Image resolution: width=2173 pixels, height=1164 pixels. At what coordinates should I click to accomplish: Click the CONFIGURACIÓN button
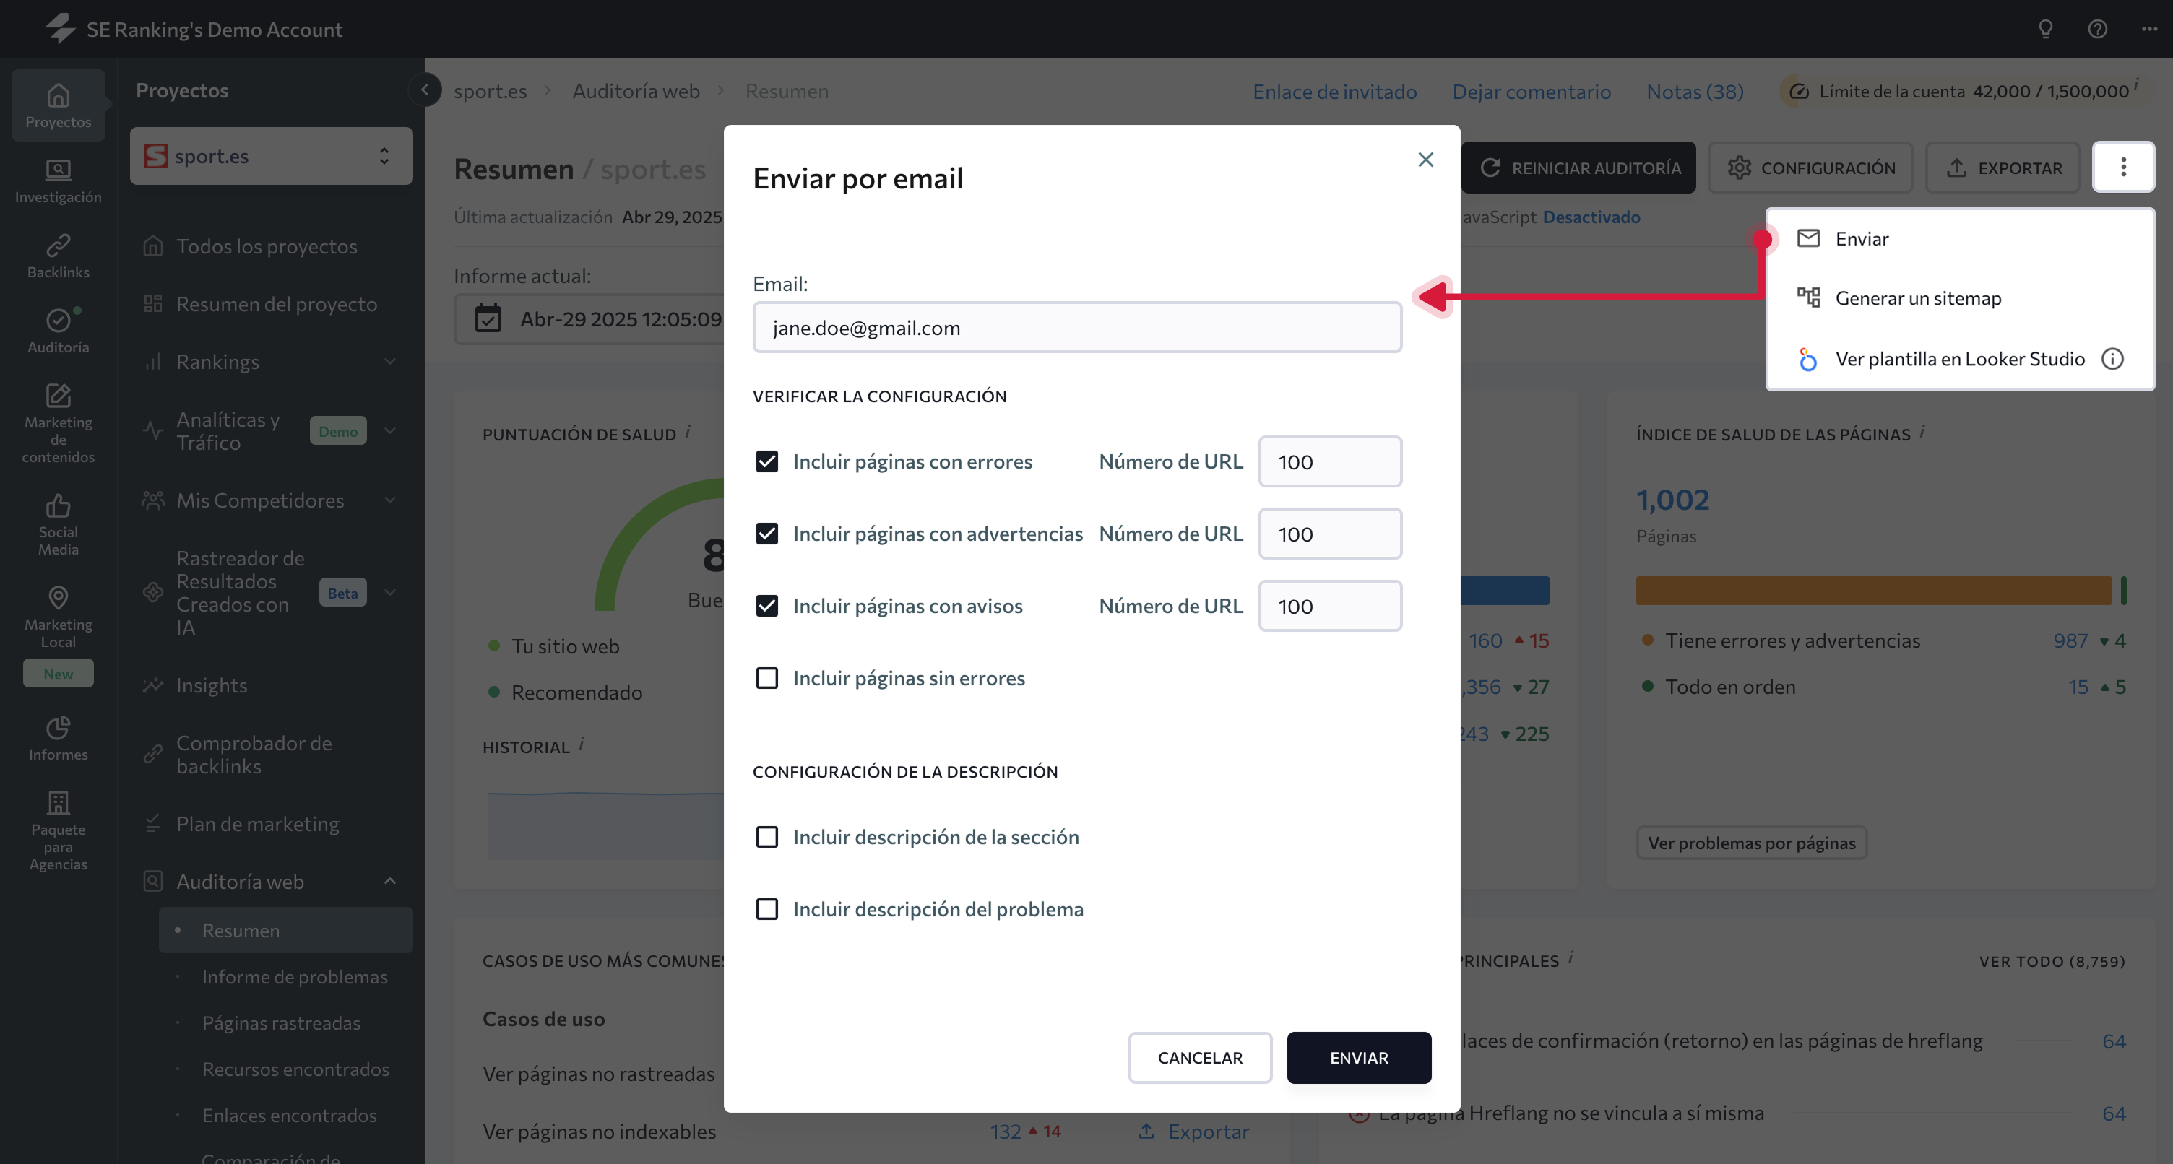[1810, 167]
